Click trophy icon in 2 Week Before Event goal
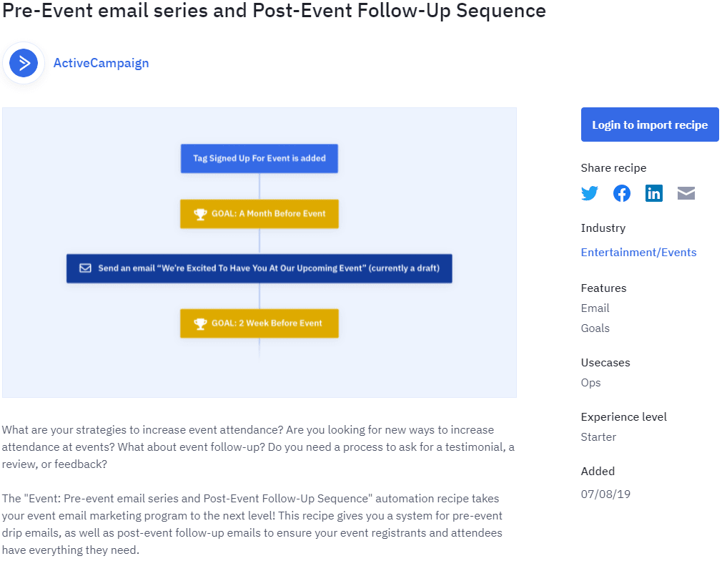The width and height of the screenshot is (727, 561). coord(200,323)
